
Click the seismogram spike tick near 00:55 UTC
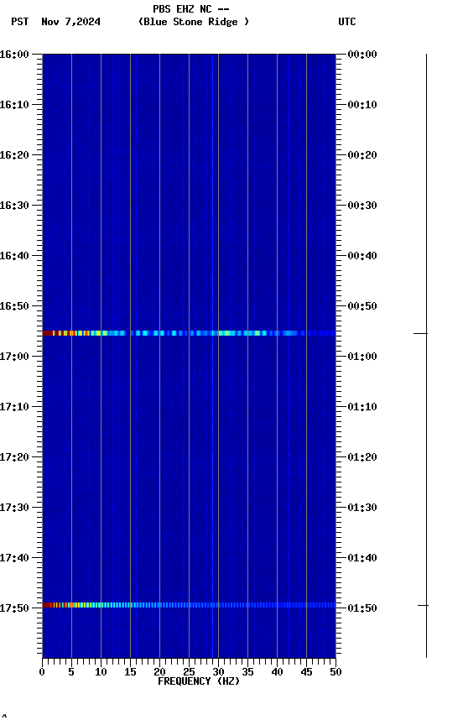point(420,333)
